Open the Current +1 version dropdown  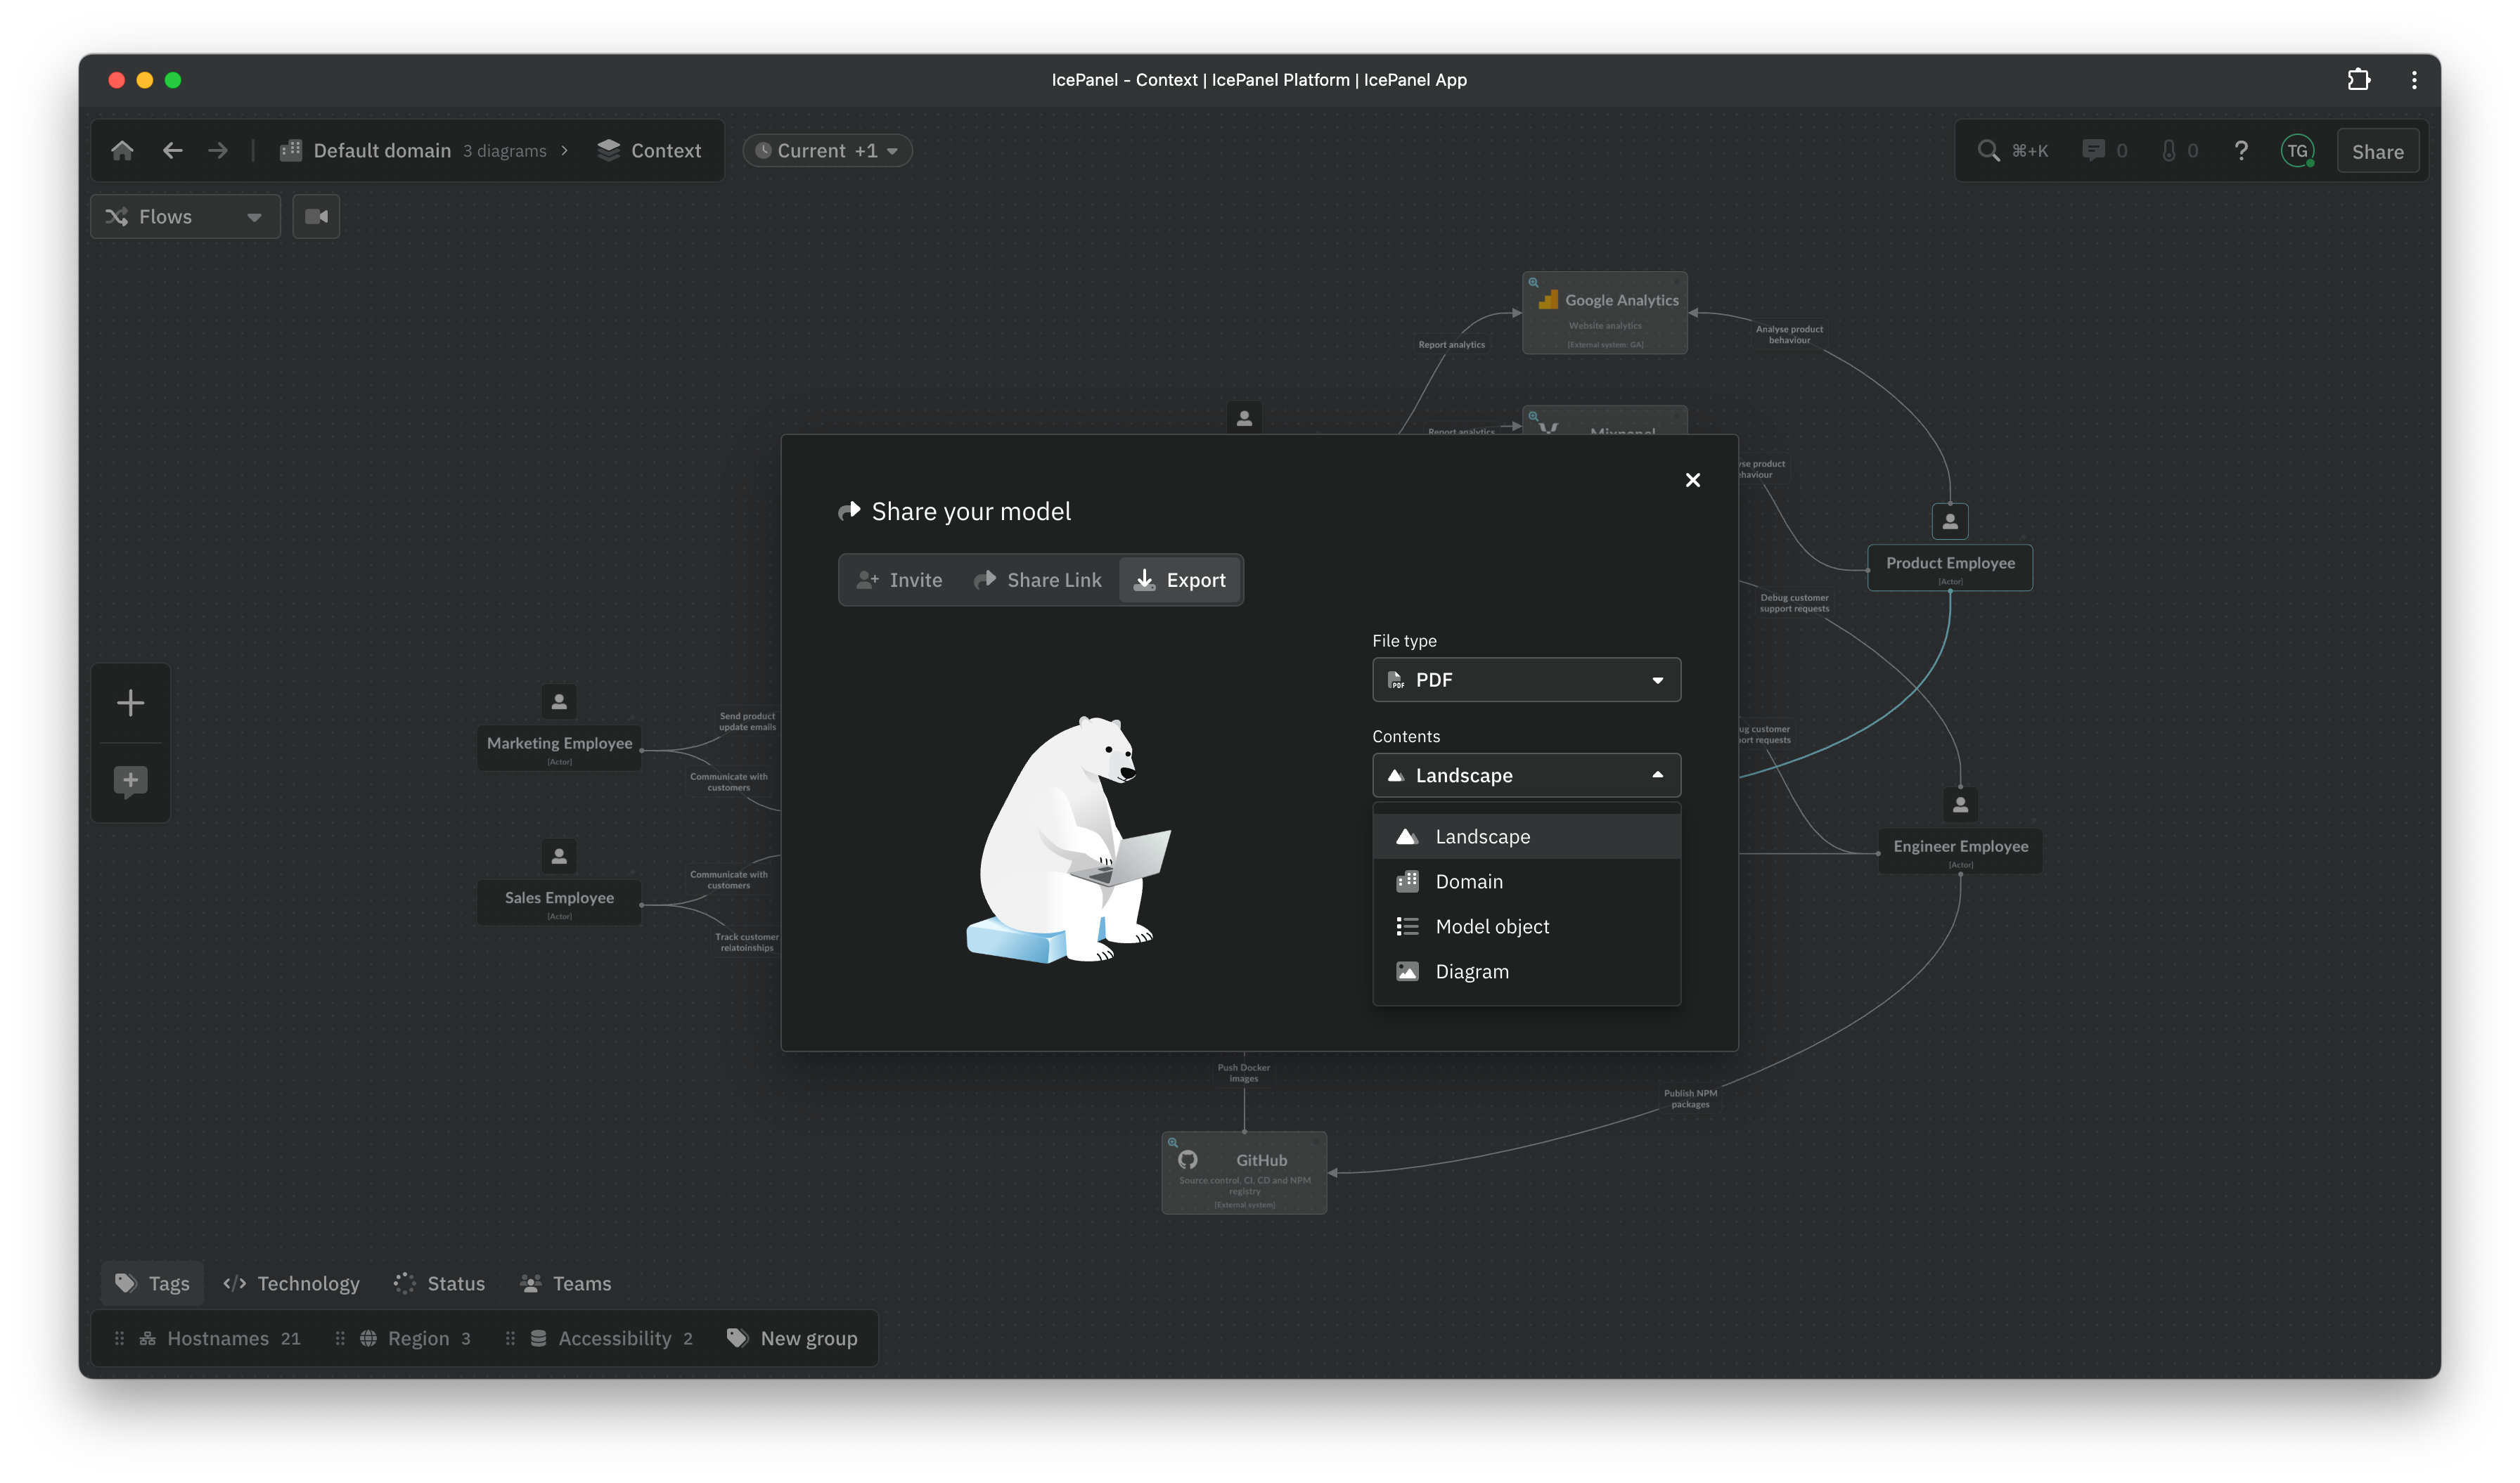coord(827,151)
